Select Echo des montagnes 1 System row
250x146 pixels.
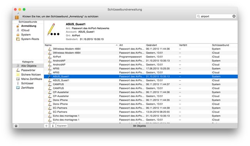pyautogui.click(x=141, y=116)
